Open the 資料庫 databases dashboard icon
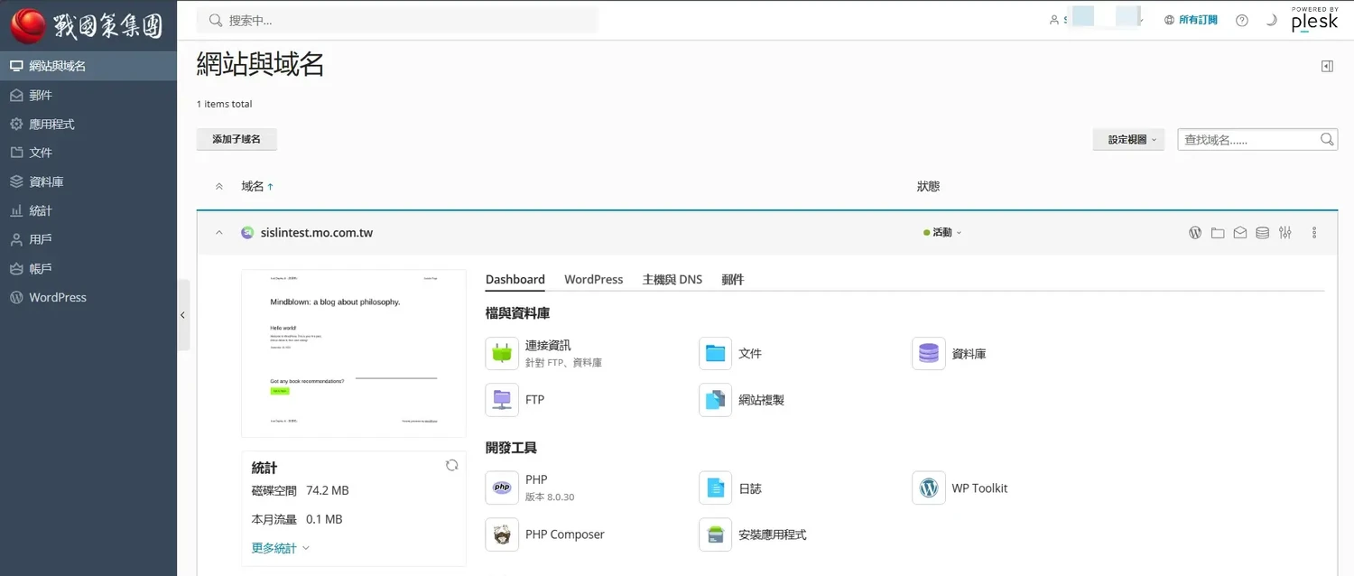Viewport: 1354px width, 576px height. (x=929, y=353)
